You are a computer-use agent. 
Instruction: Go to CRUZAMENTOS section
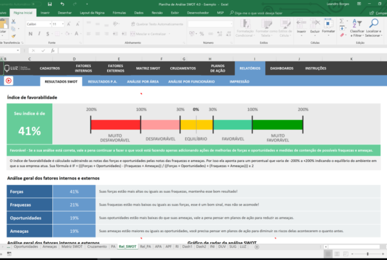pyautogui.click(x=183, y=68)
